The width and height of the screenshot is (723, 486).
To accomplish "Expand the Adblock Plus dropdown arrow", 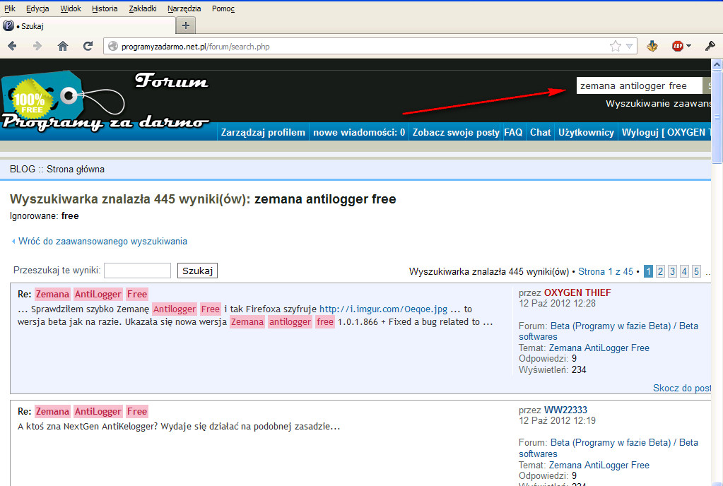I will (x=688, y=46).
